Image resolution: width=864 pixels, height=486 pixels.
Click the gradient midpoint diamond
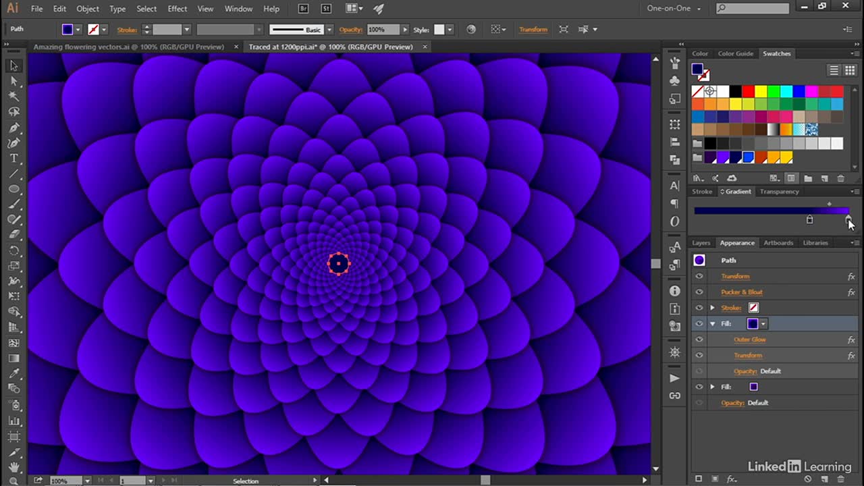[830, 204]
